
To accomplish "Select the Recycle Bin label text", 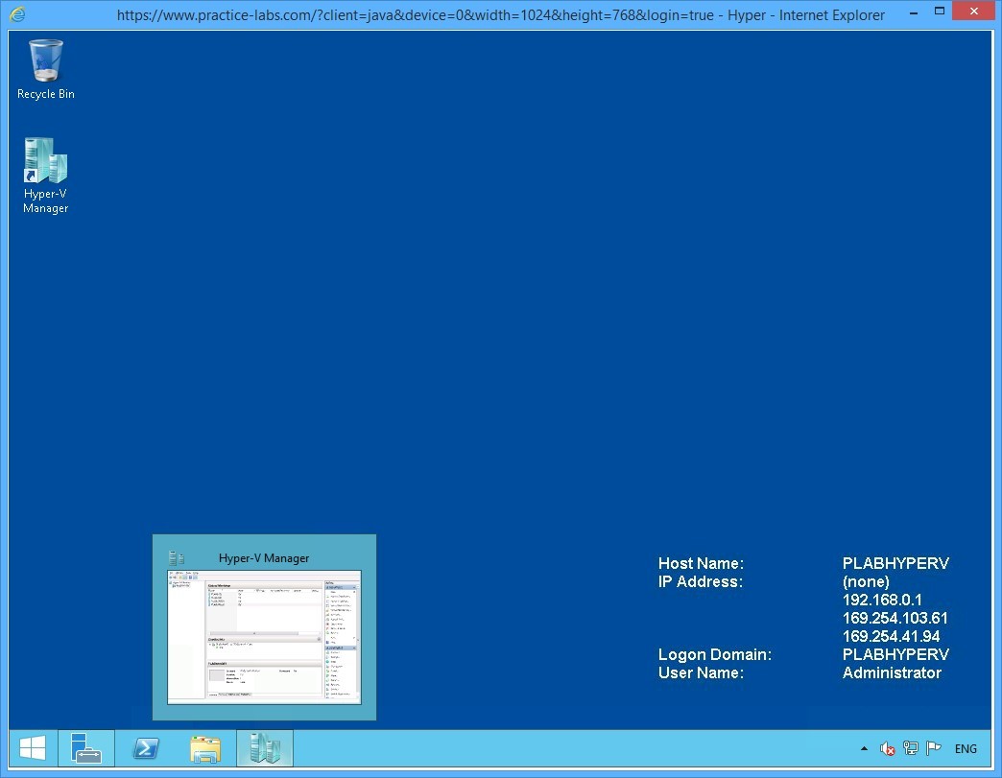I will 45,94.
